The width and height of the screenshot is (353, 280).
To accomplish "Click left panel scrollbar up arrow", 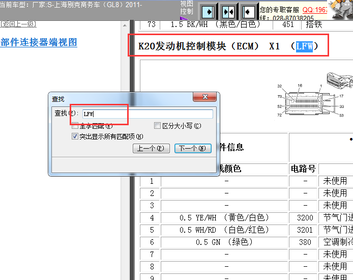I will point(125,25).
